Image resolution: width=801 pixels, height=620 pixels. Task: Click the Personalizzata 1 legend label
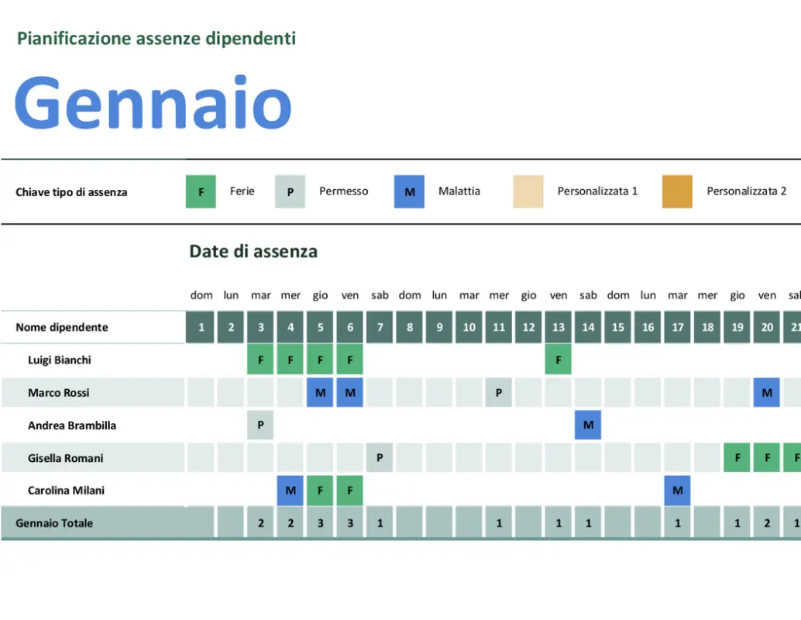(597, 191)
